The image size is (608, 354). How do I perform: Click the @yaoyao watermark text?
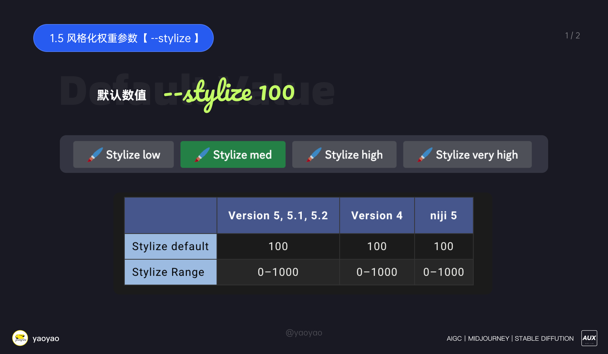[x=304, y=333]
